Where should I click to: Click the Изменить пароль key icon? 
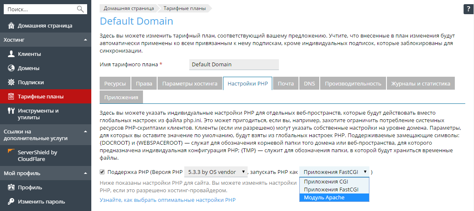[11, 201]
